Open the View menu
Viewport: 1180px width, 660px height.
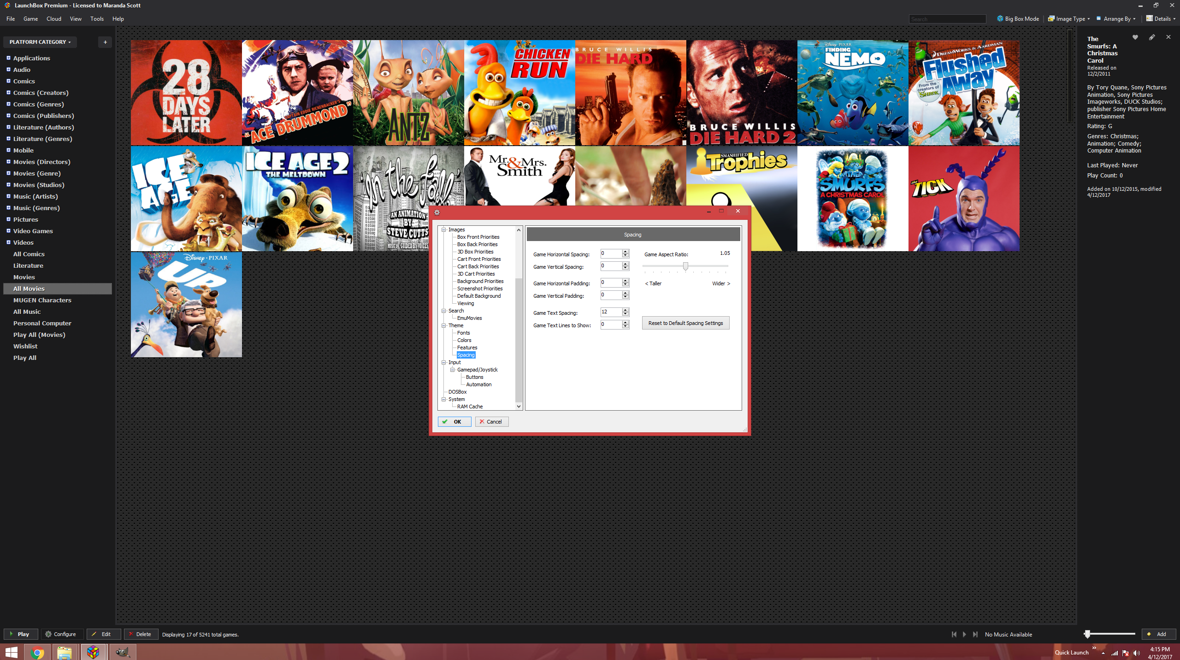click(76, 19)
